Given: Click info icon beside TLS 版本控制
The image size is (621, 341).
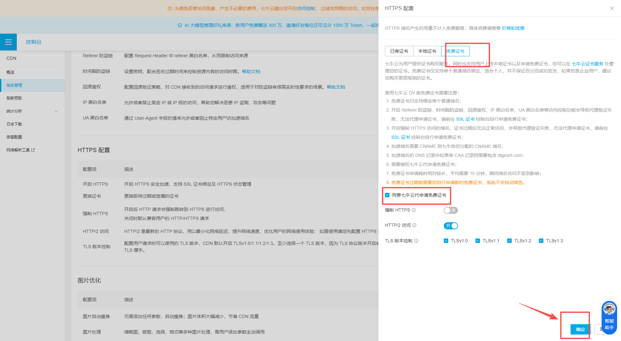Looking at the screenshot, I should point(416,241).
